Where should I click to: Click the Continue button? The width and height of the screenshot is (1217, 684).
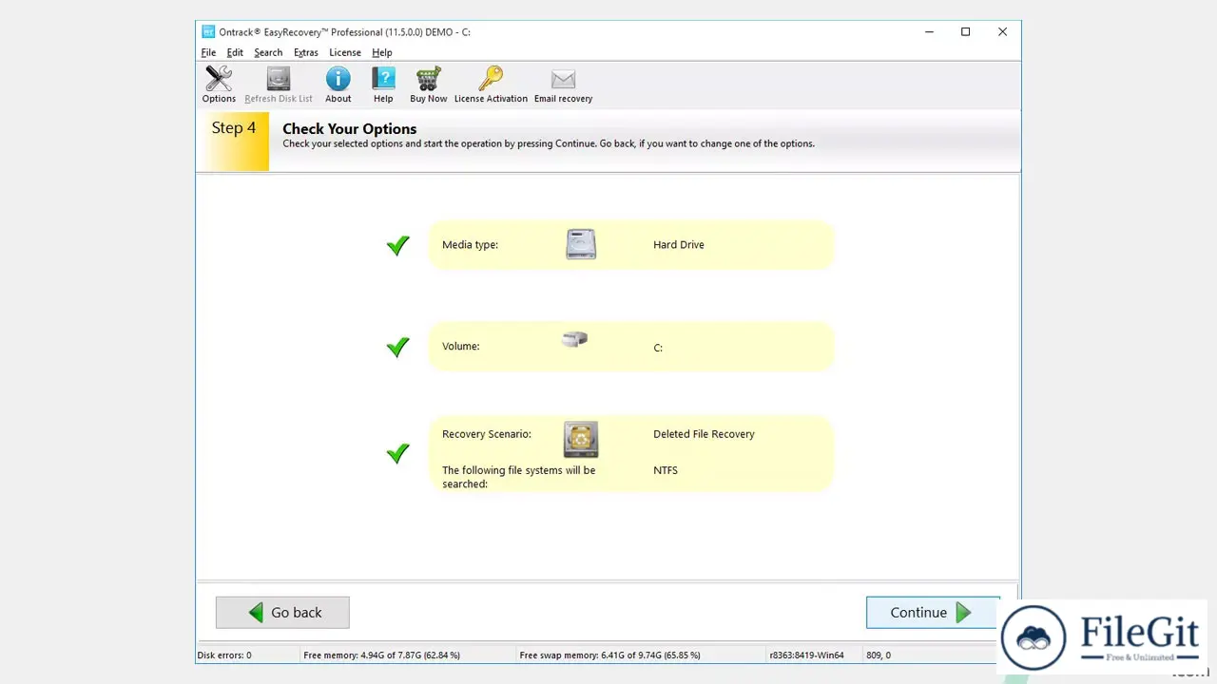[933, 613]
